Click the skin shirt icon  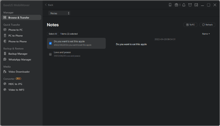point(190,5)
